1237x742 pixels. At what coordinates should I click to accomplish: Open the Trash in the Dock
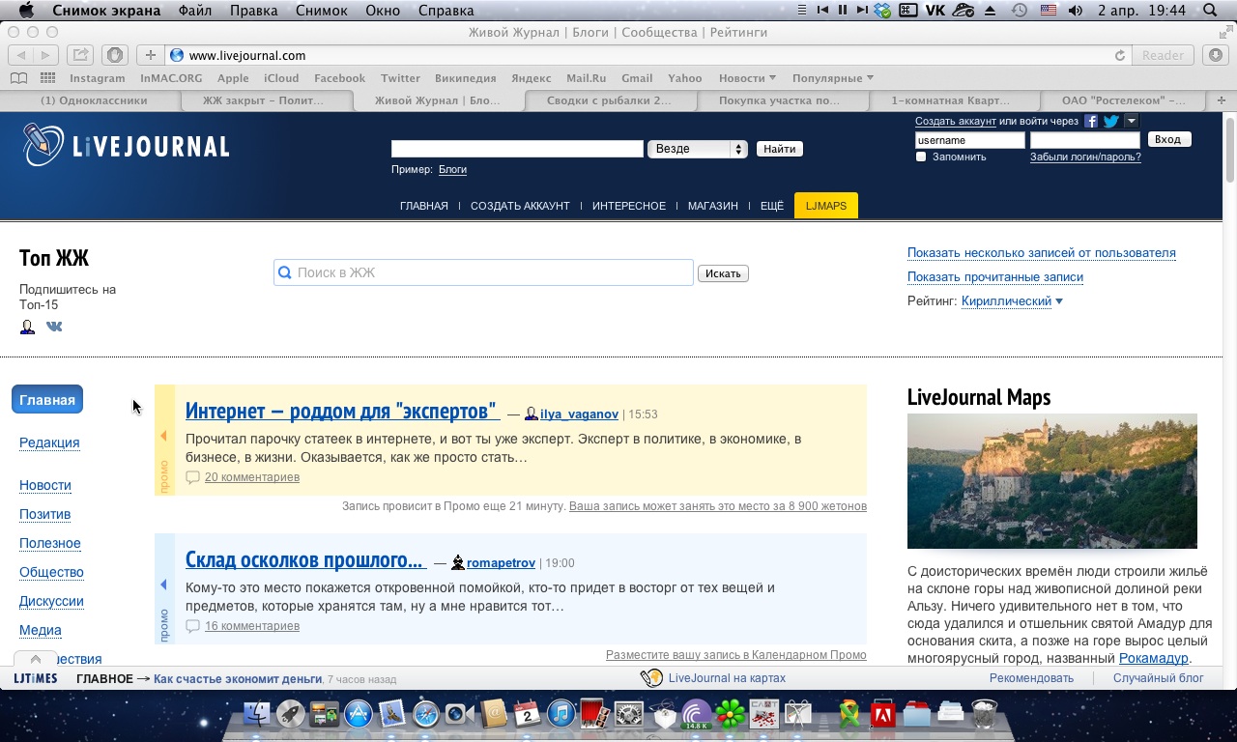pyautogui.click(x=984, y=714)
